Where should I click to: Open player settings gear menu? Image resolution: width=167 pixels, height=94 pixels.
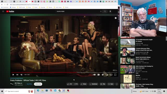103,75
